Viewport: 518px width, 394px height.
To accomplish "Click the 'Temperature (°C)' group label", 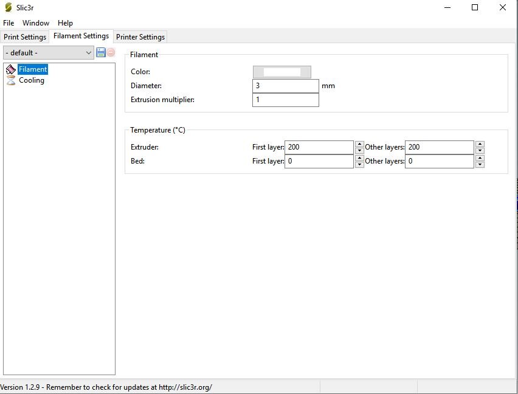I will pyautogui.click(x=157, y=130).
